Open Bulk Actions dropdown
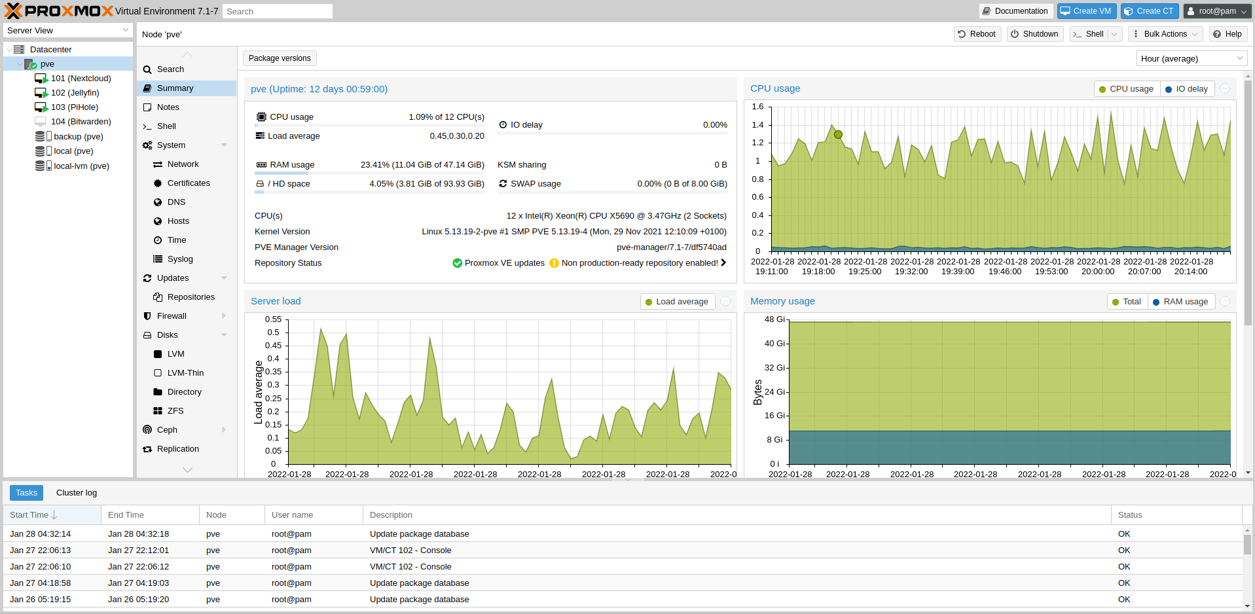The width and height of the screenshot is (1255, 614). coord(1165,34)
